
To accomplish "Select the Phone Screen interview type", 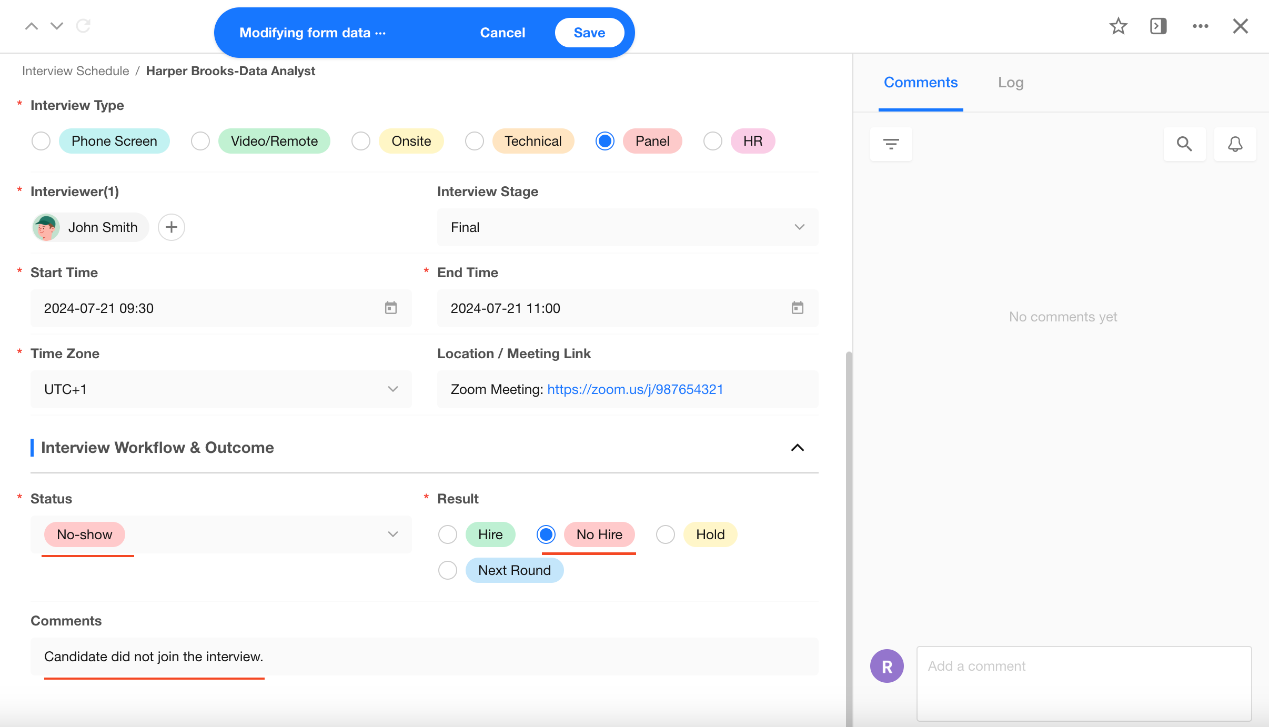I will (41, 141).
